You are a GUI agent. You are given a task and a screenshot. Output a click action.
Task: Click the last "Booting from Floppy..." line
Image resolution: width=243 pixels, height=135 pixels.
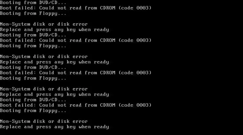[x=33, y=111]
